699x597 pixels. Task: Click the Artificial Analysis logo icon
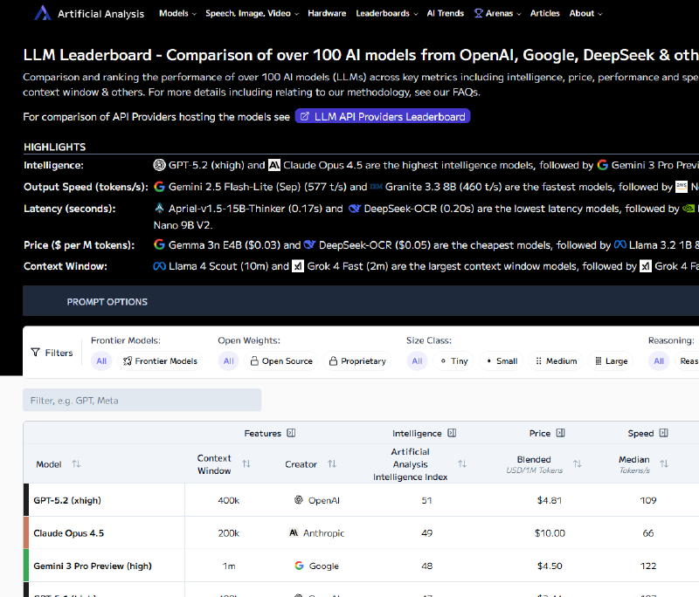click(43, 13)
